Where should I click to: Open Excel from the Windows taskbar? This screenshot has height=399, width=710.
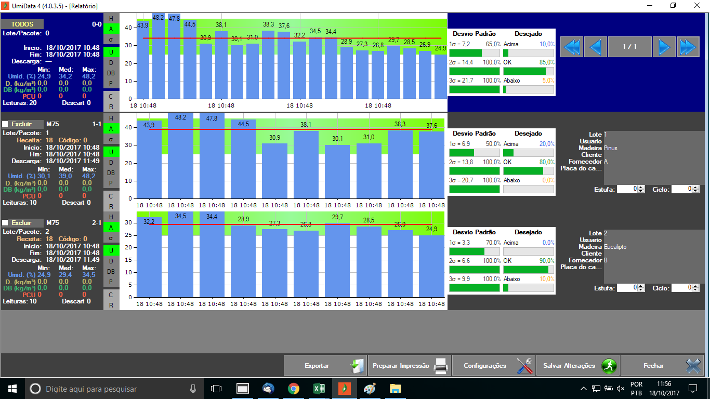pos(319,388)
